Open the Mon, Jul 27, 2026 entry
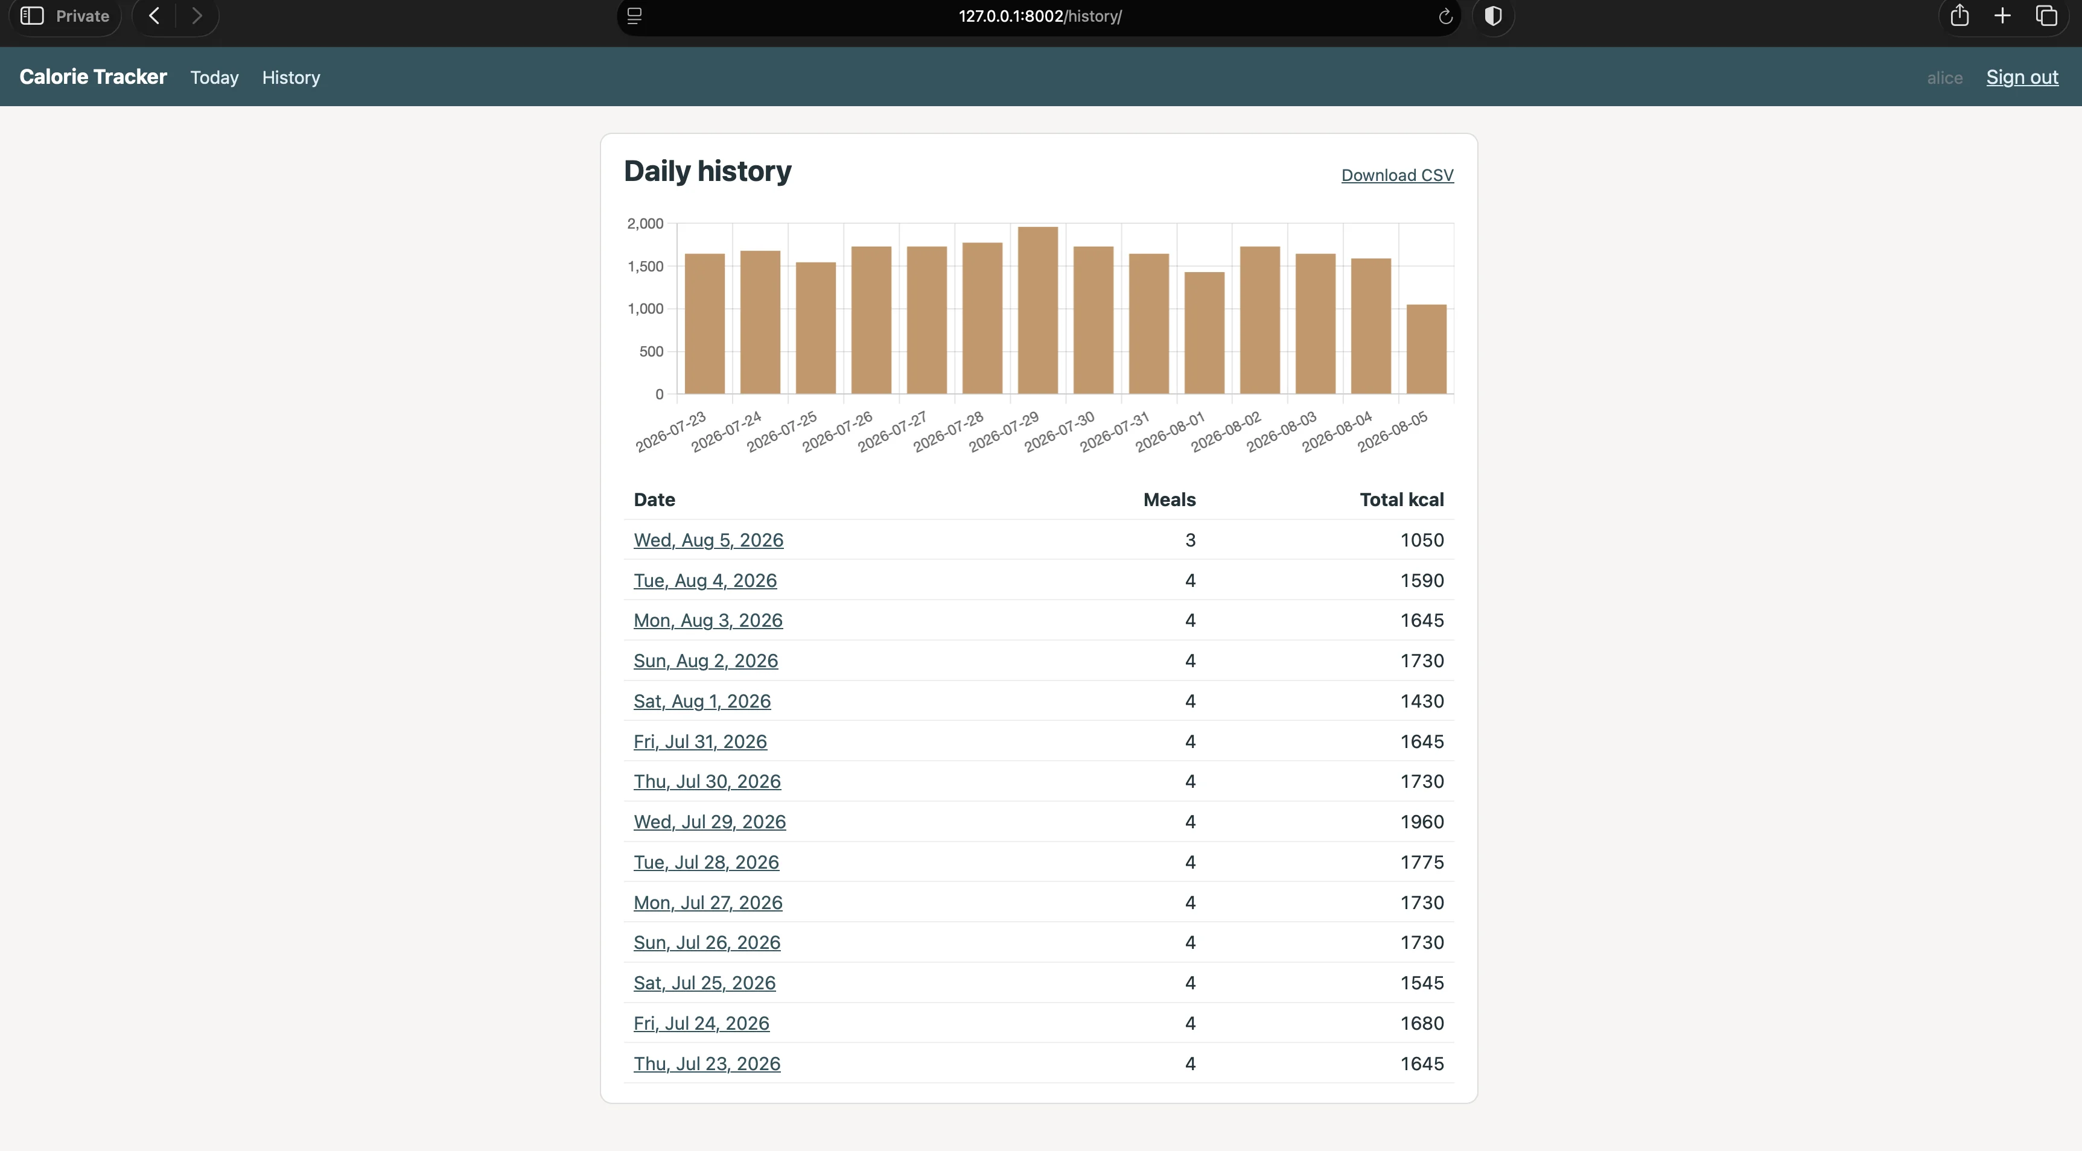The height and width of the screenshot is (1151, 2082). click(708, 902)
